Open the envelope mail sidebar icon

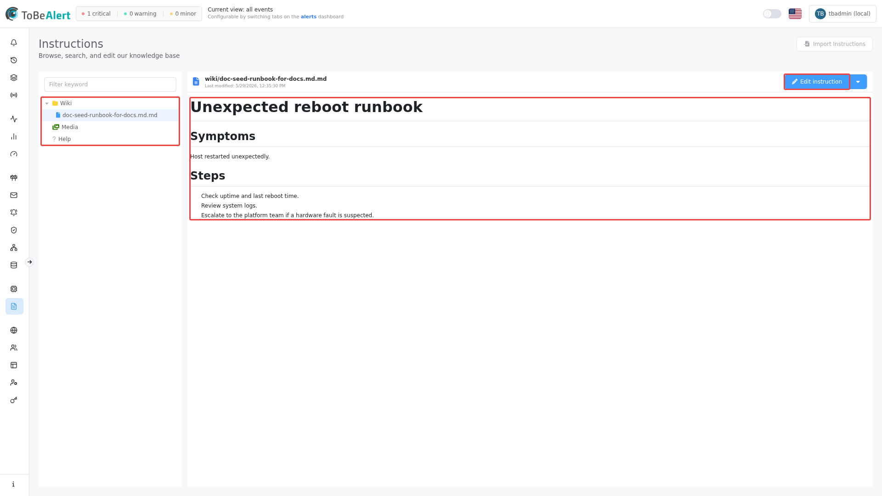[14, 195]
